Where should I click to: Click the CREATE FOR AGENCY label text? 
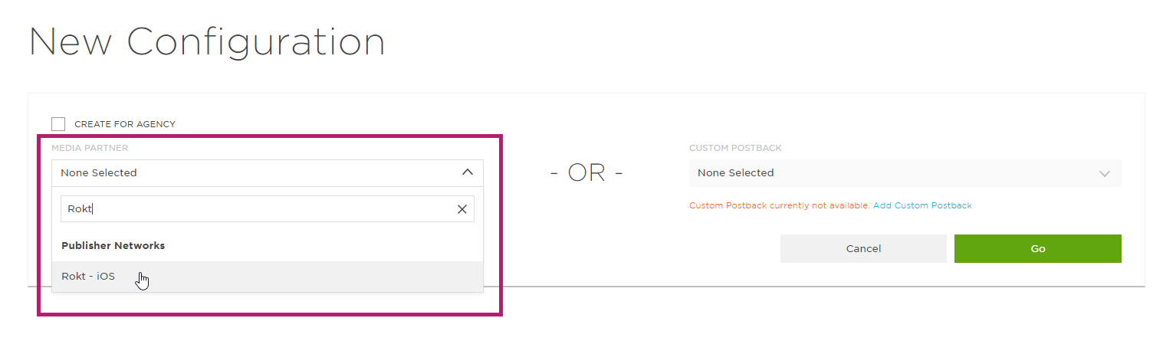pyautogui.click(x=125, y=124)
